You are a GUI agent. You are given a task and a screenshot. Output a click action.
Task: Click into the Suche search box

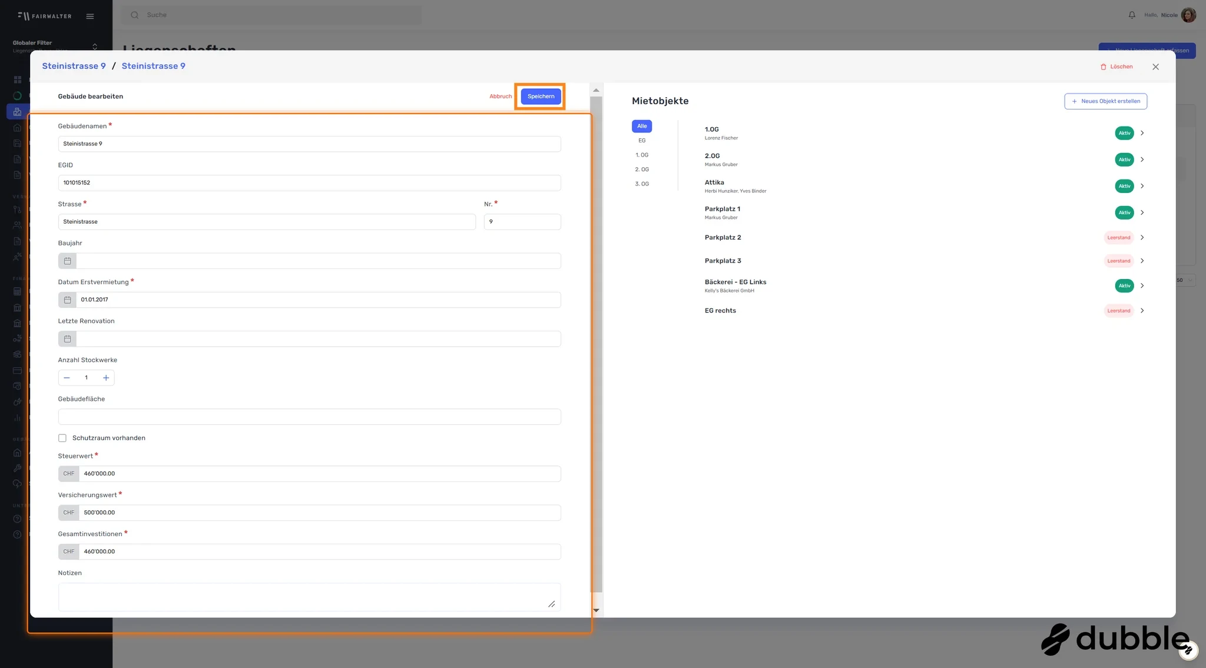click(272, 15)
